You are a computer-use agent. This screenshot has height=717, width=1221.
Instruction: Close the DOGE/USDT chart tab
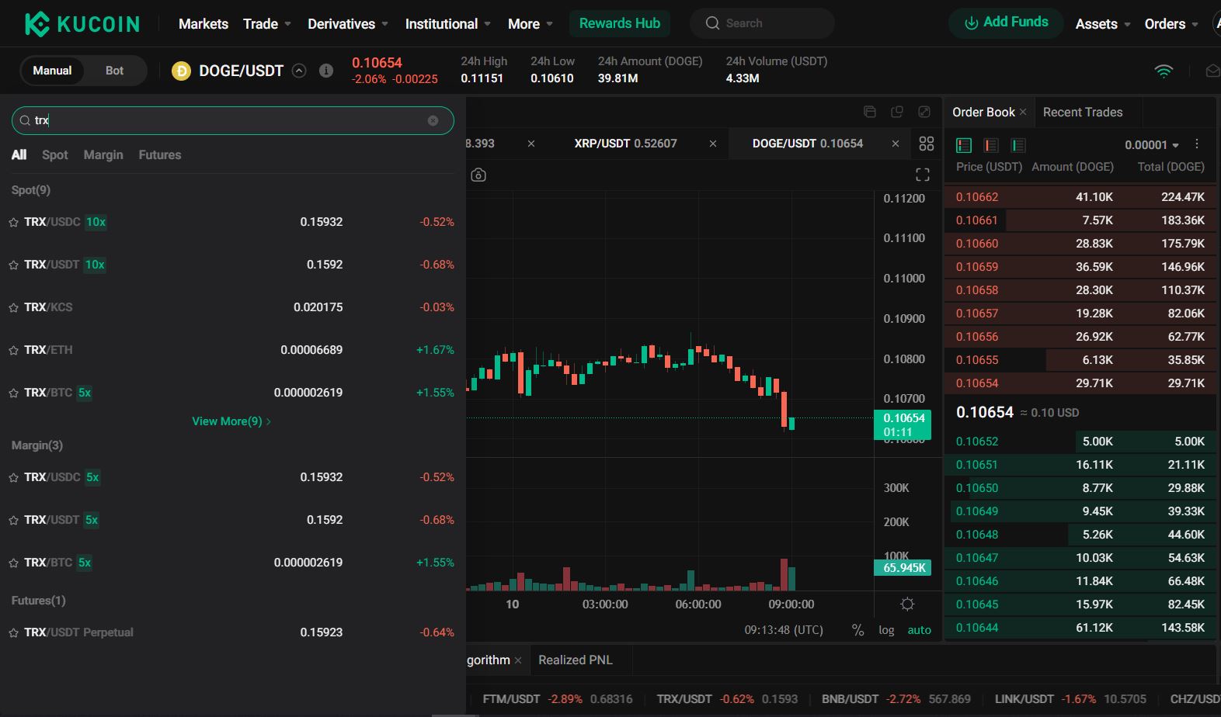coord(896,144)
